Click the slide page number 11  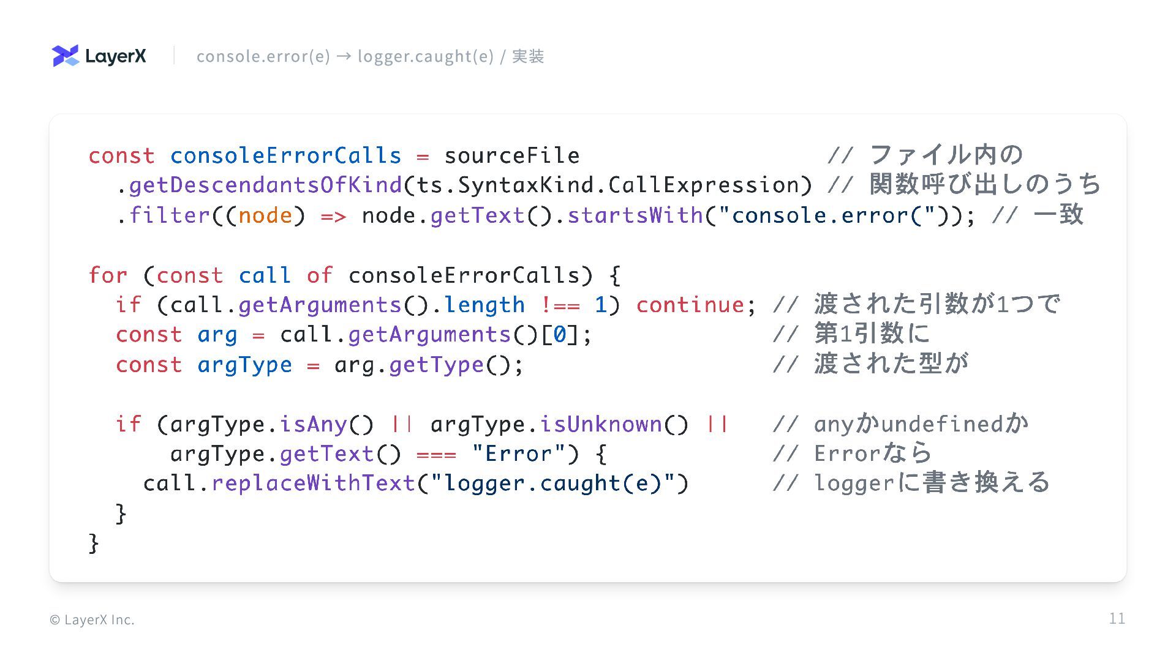[x=1117, y=619]
